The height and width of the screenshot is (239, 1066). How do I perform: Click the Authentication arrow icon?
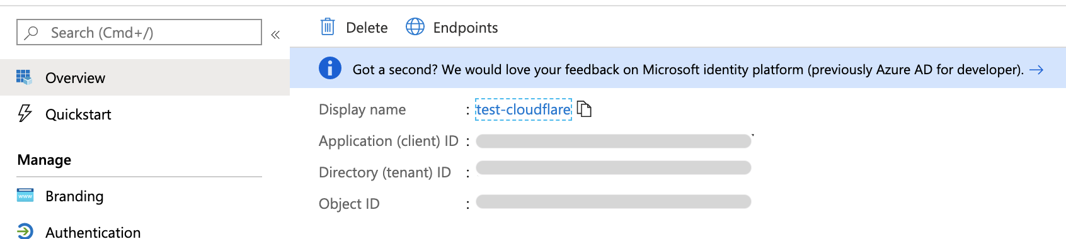[25, 231]
